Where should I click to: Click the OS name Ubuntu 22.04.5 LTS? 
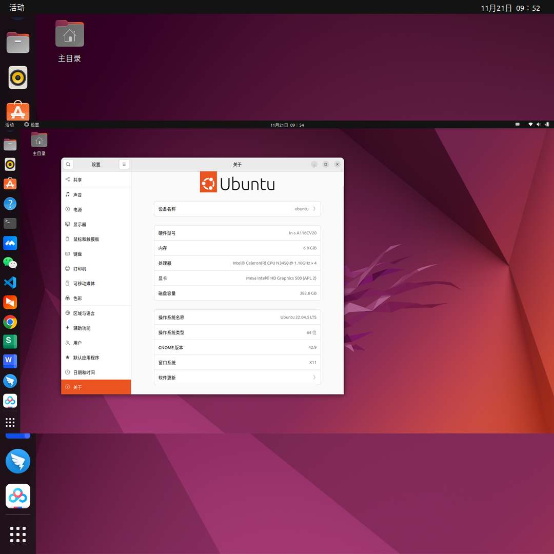(298, 318)
